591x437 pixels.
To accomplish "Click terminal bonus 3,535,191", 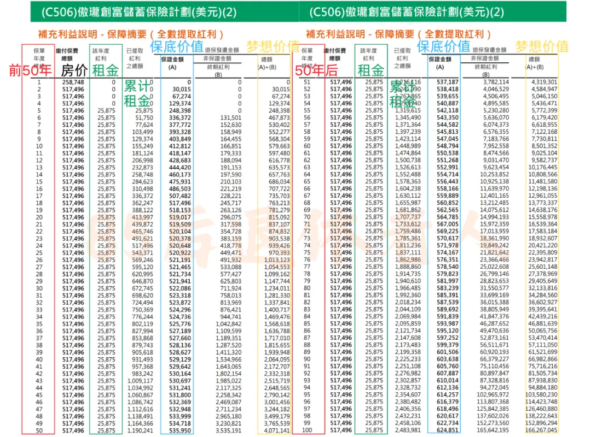I will click(x=228, y=431).
